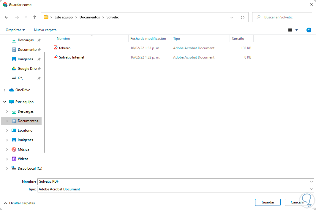Open the Tipo file type dropdown
The width and height of the screenshot is (316, 210).
pyautogui.click(x=311, y=189)
